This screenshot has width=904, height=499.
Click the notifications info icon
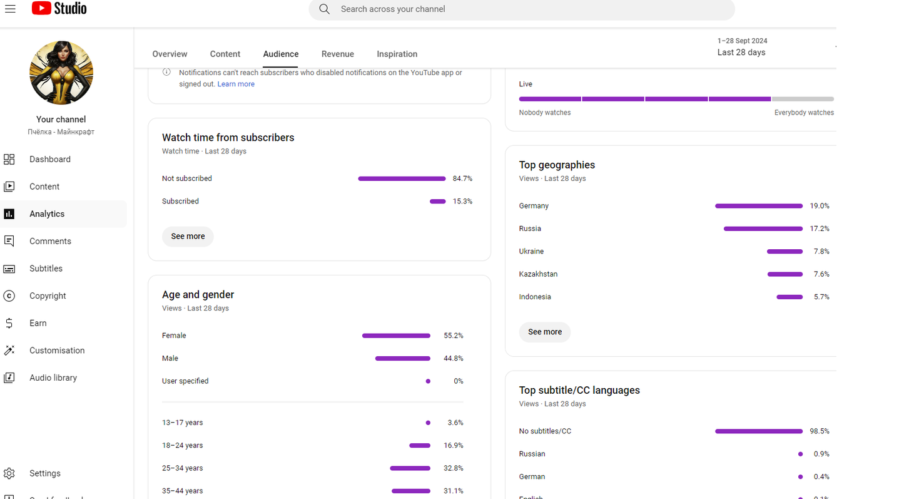click(167, 72)
